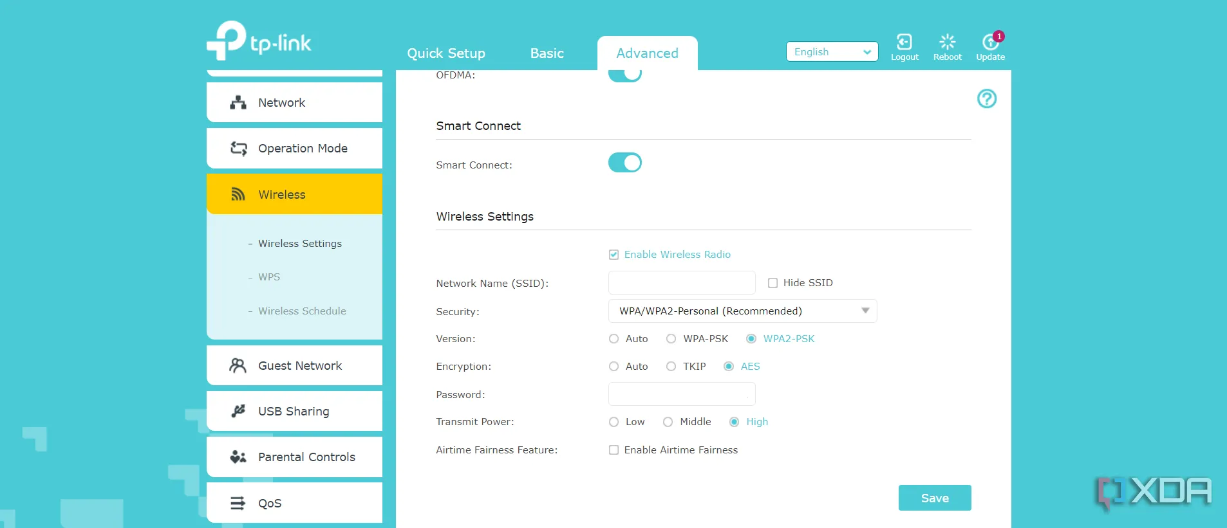Click the Reboot icon

click(x=948, y=42)
